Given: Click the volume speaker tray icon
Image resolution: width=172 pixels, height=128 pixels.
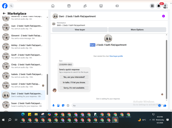Looking at the screenshot, I should (153, 120).
